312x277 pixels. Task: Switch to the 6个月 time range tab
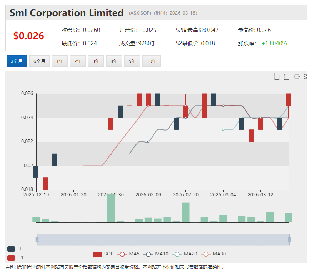point(39,61)
